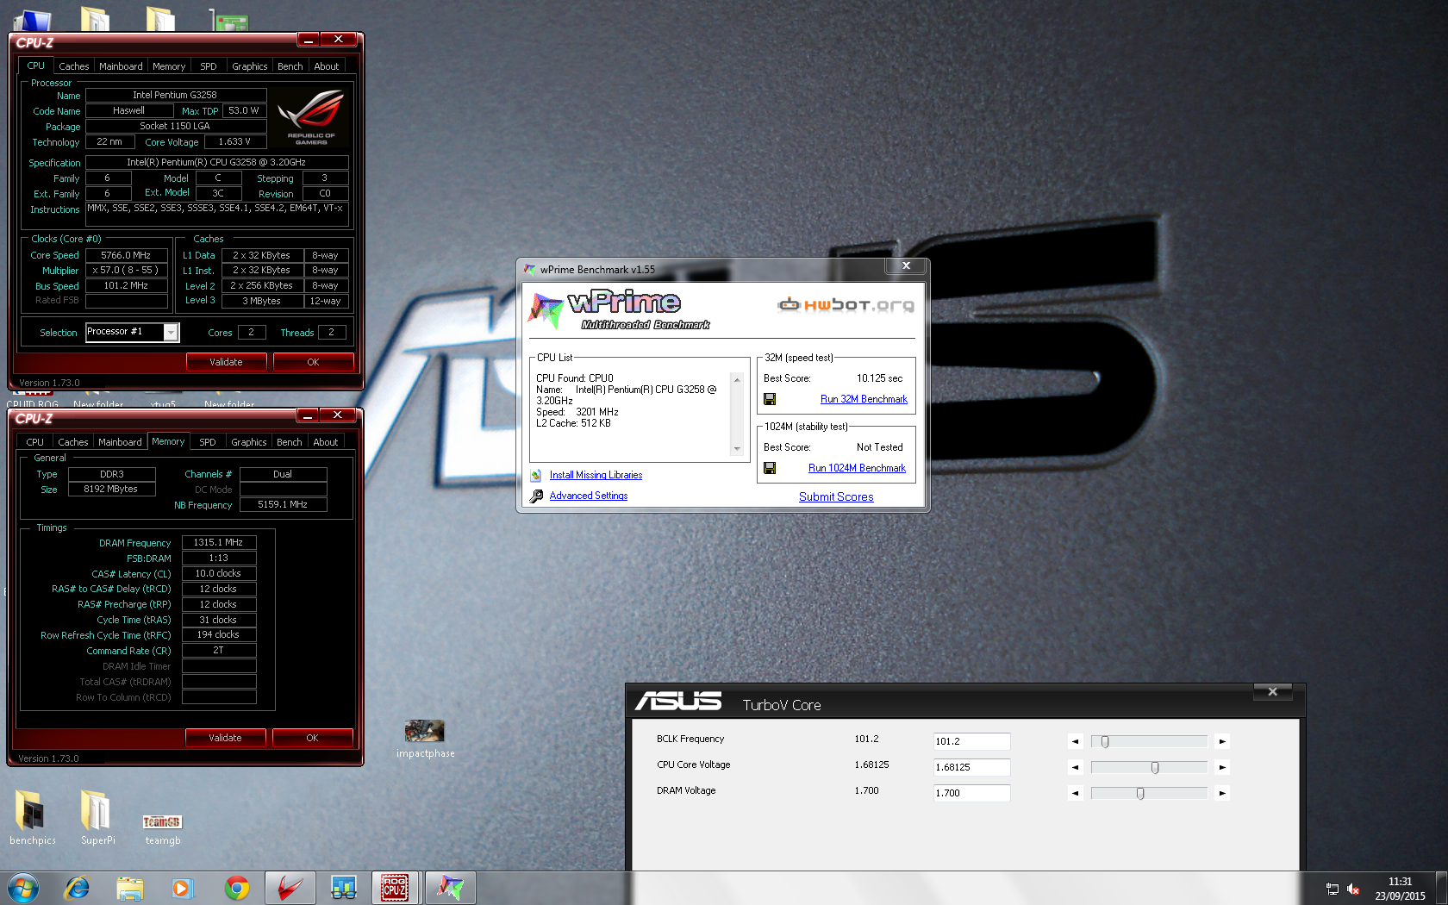Click the muted volume tray icon
This screenshot has width=1448, height=905.
pos(1353,889)
